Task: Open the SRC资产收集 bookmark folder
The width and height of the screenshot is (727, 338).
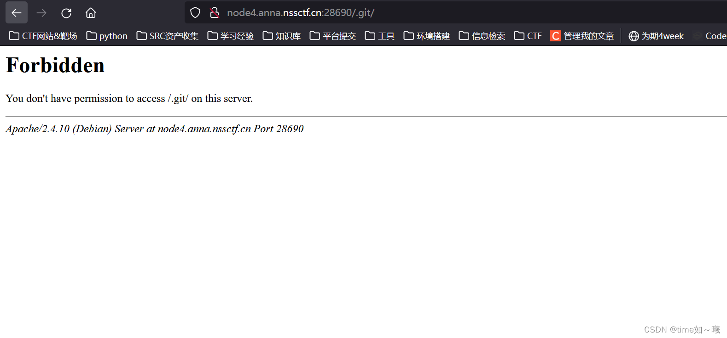Action: (x=168, y=36)
